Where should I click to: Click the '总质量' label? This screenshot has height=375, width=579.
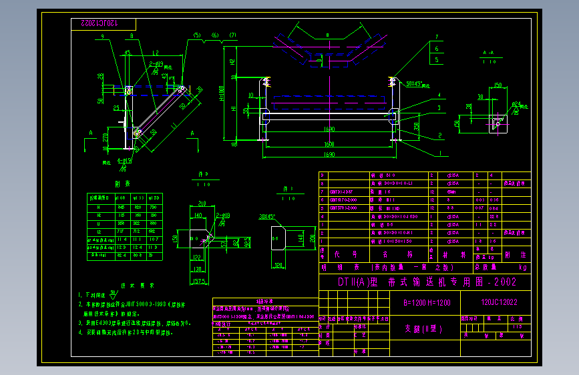click(x=487, y=267)
